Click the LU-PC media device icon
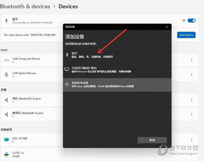Image resolution: width=204 pixels, height=161 pixels. click(x=6, y=154)
